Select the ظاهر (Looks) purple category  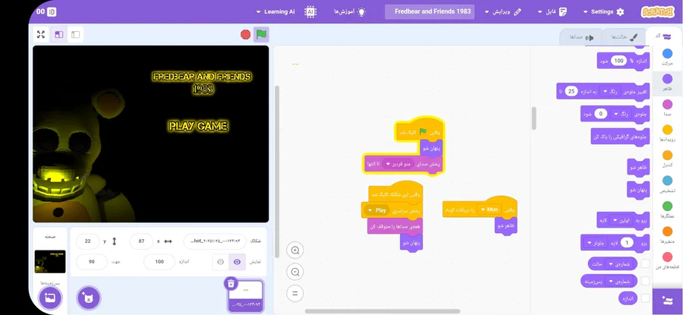pyautogui.click(x=667, y=82)
